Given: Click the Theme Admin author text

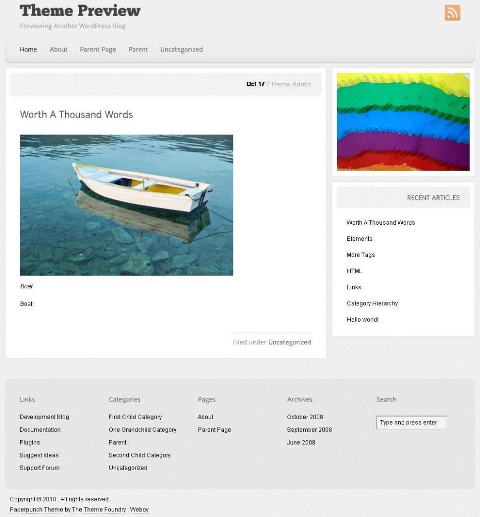Looking at the screenshot, I should tap(291, 84).
